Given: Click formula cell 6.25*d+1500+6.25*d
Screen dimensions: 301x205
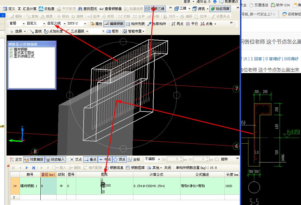Looking at the screenshot, I should tap(157, 186).
